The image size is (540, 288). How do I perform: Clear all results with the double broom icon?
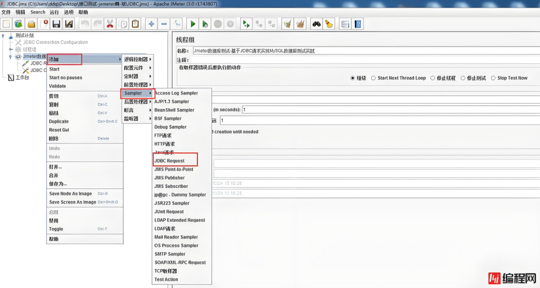pyautogui.click(x=300, y=24)
